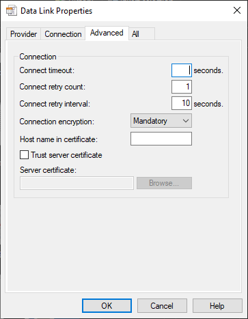Focus the Connect timeout input field
Screen dimensions: 248x319
coord(182,70)
